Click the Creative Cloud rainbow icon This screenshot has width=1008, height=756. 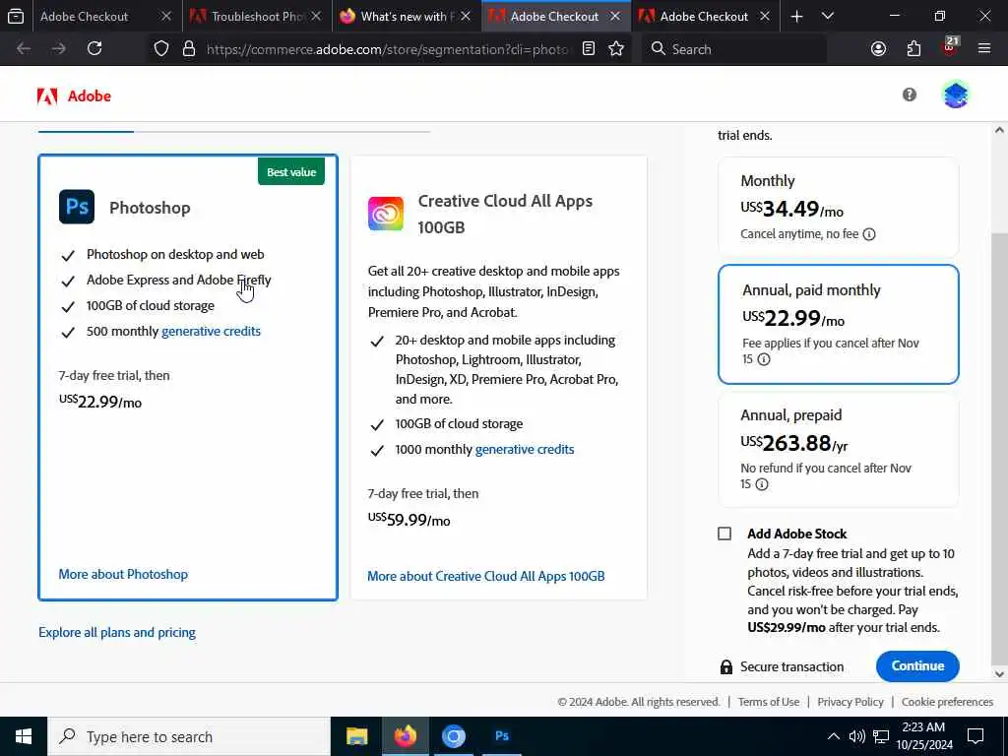click(x=386, y=214)
